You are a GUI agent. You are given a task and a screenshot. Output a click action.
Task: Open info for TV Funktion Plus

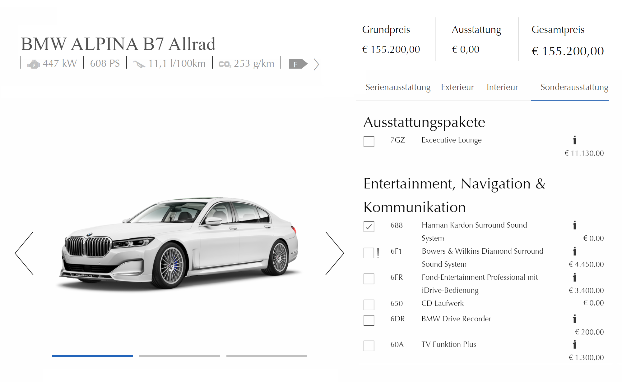574,344
